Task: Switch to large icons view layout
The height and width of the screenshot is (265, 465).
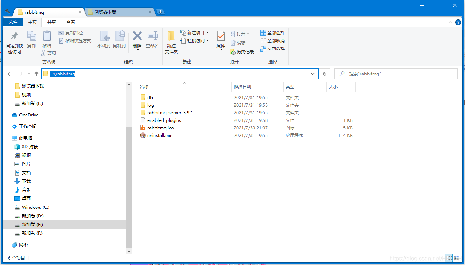Action: point(457,258)
